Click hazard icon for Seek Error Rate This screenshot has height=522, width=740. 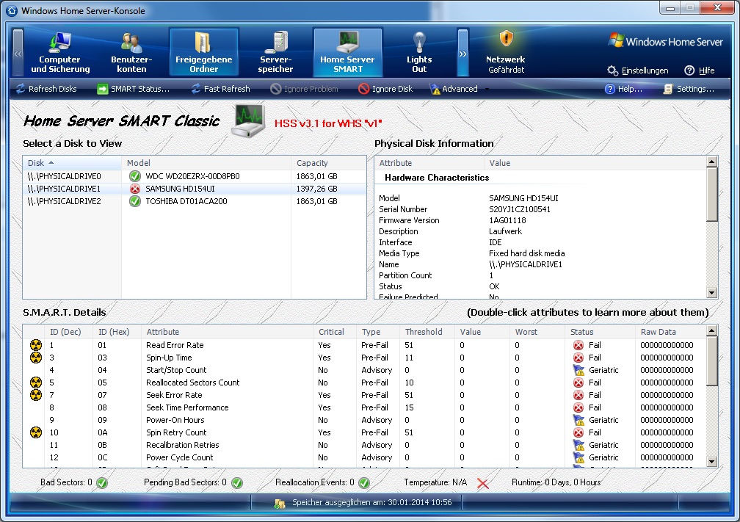pyautogui.click(x=36, y=395)
